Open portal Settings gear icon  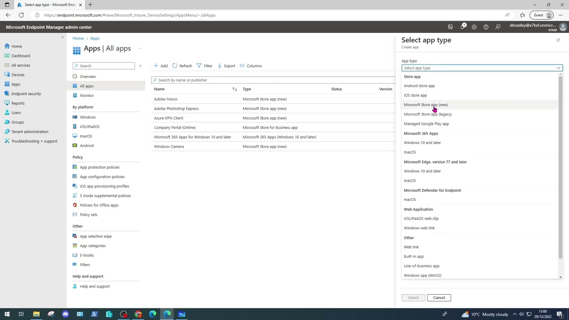[x=474, y=27]
